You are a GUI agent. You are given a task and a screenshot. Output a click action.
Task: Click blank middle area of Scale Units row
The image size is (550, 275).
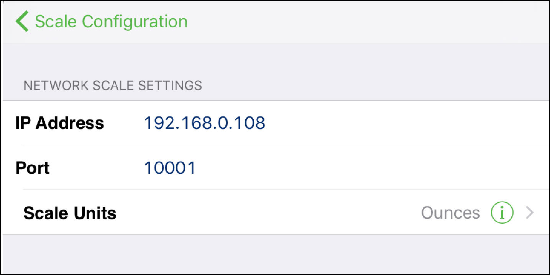[x=268, y=213]
